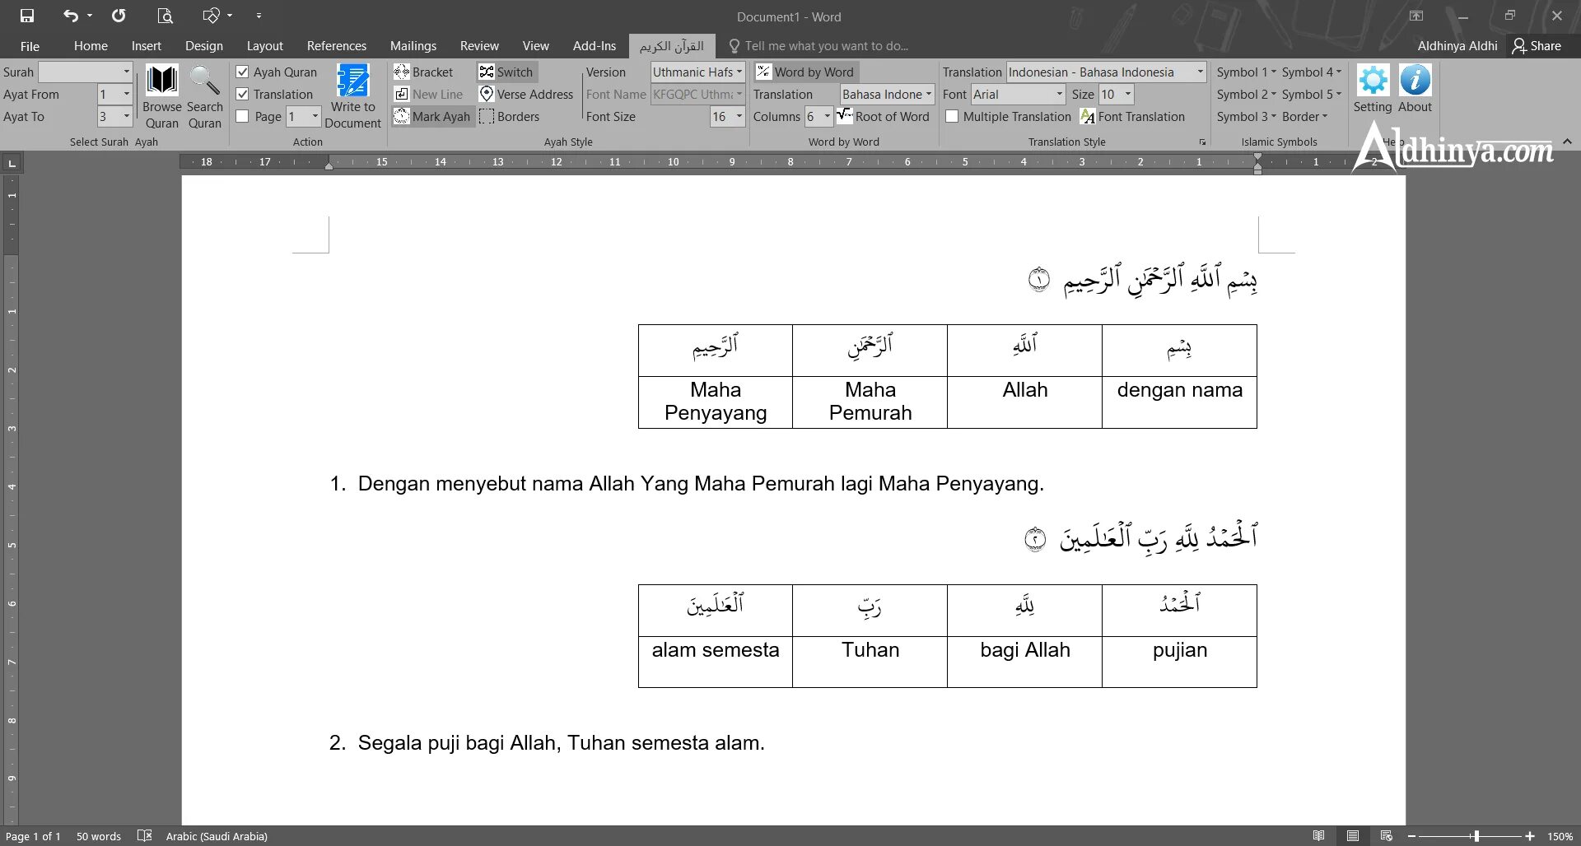Screen dimensions: 1581x846
Task: Expand Symbol 1 menu
Action: point(1246,72)
